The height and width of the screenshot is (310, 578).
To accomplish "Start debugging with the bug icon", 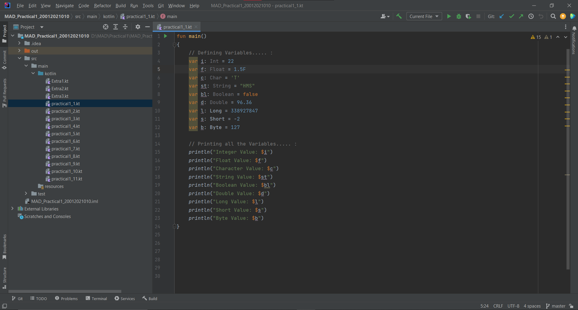I will [x=459, y=17].
